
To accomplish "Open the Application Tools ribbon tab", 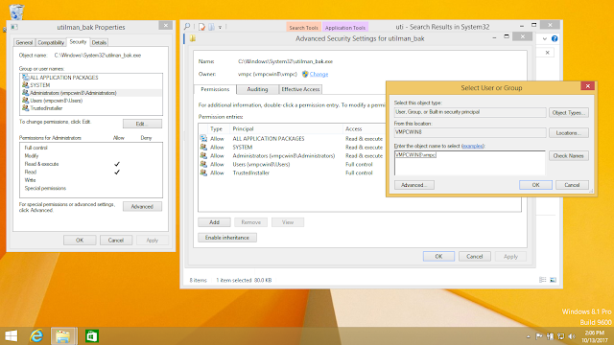I will pos(345,28).
